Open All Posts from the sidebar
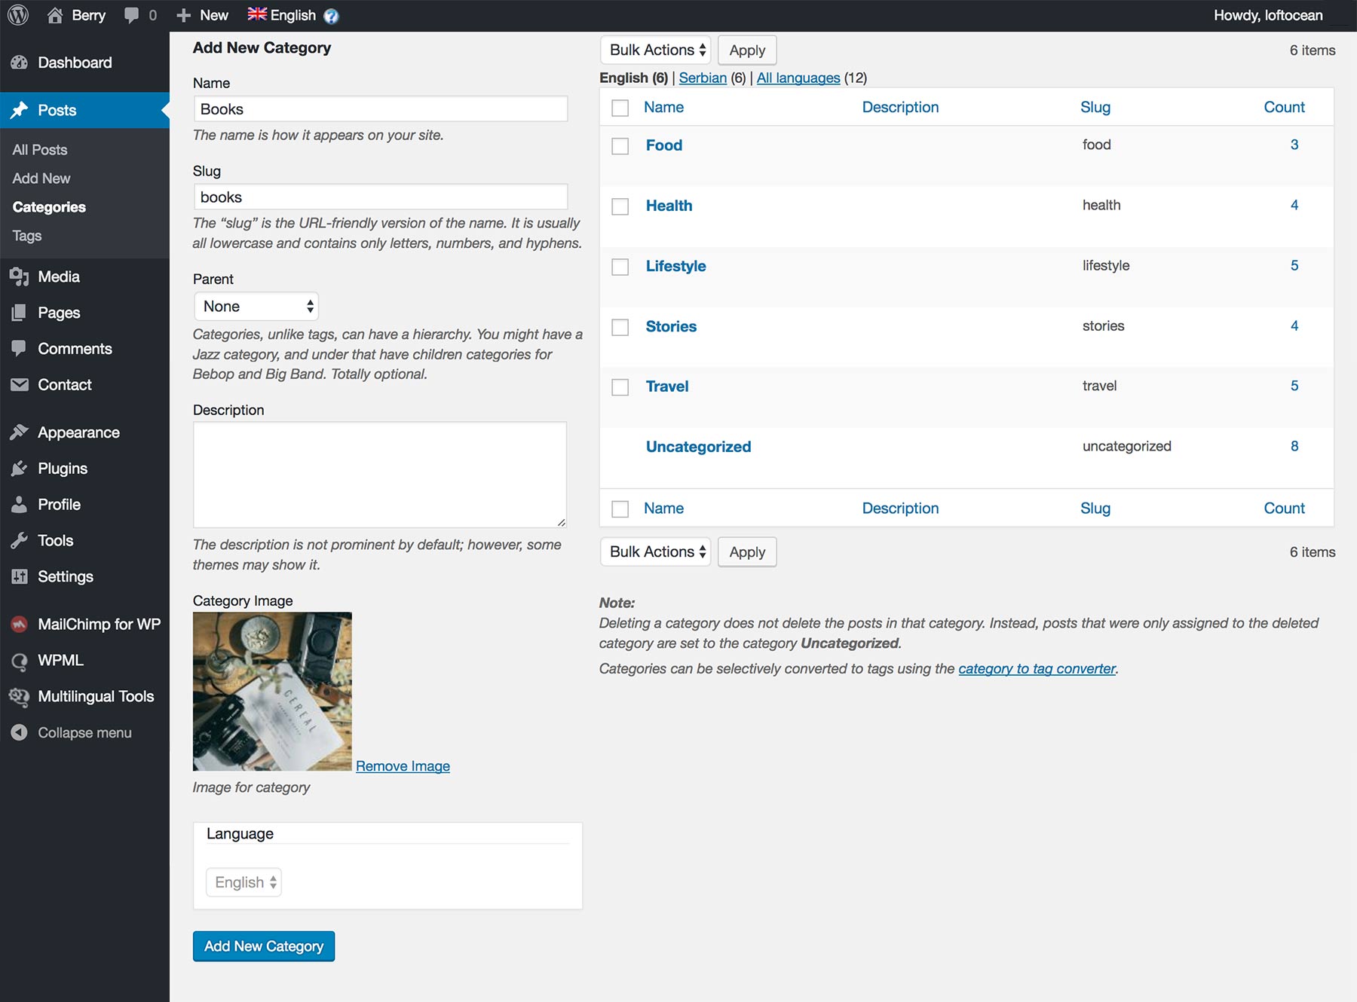This screenshot has height=1002, width=1357. pyautogui.click(x=40, y=150)
